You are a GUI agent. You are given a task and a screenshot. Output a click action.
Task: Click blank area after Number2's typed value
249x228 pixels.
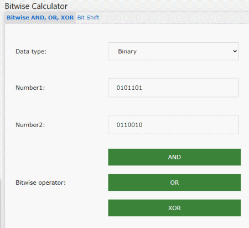(190, 125)
